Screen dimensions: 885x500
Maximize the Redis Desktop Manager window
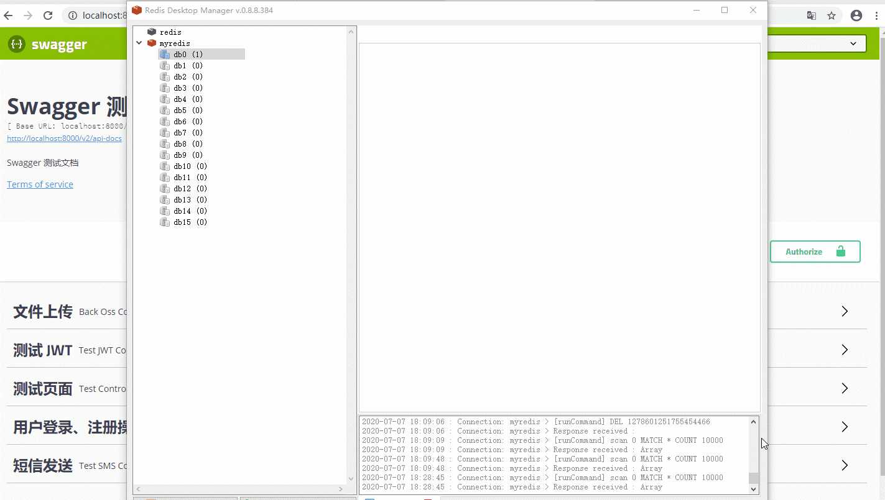pyautogui.click(x=725, y=10)
